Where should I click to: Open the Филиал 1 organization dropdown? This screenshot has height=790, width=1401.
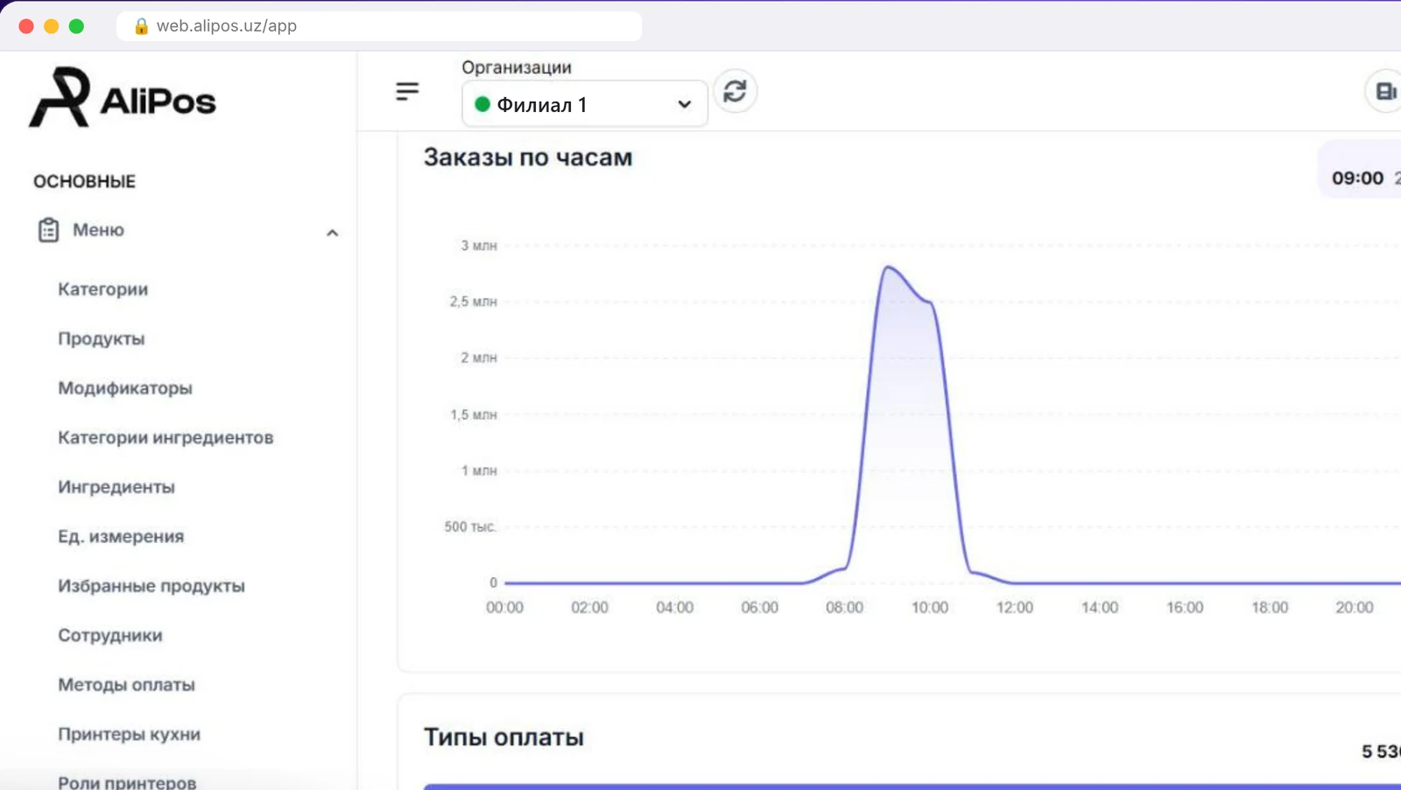pyautogui.click(x=584, y=104)
